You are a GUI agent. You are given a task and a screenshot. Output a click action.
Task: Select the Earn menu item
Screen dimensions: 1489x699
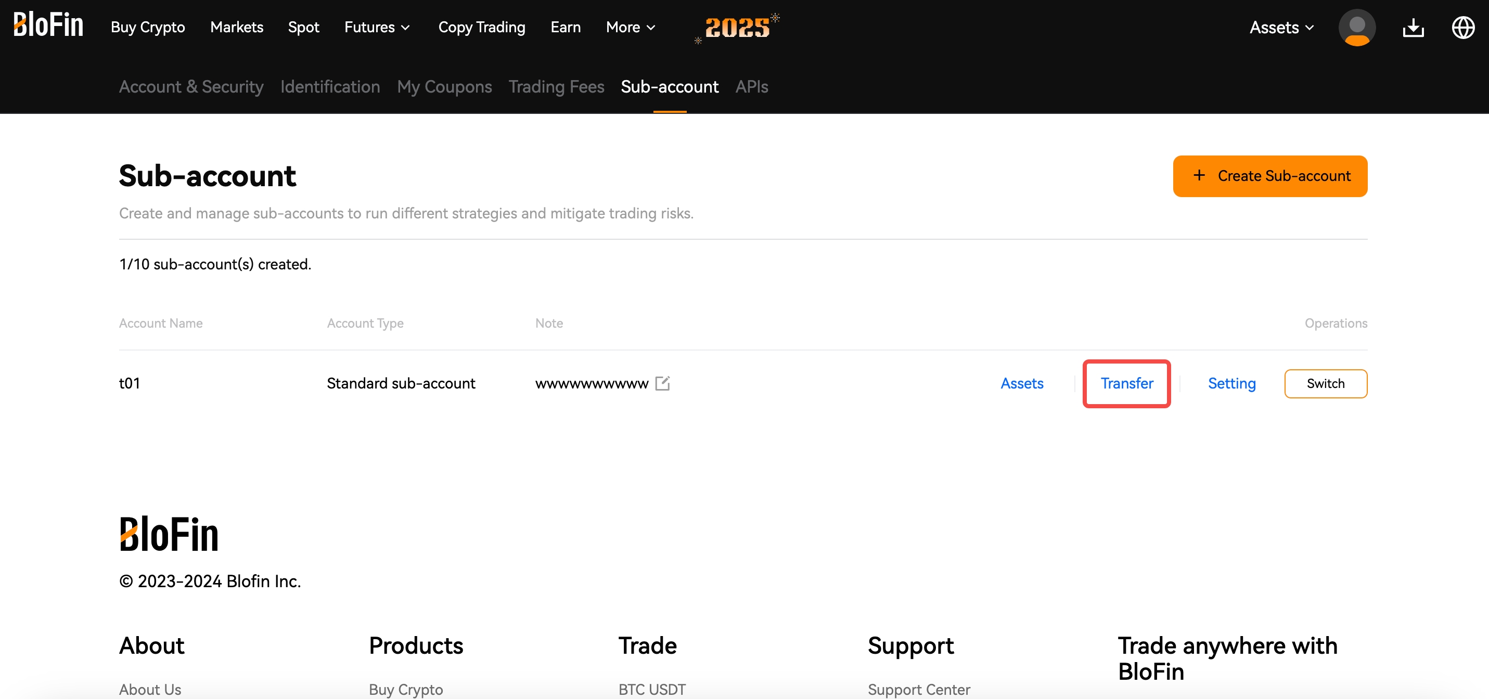[566, 27]
